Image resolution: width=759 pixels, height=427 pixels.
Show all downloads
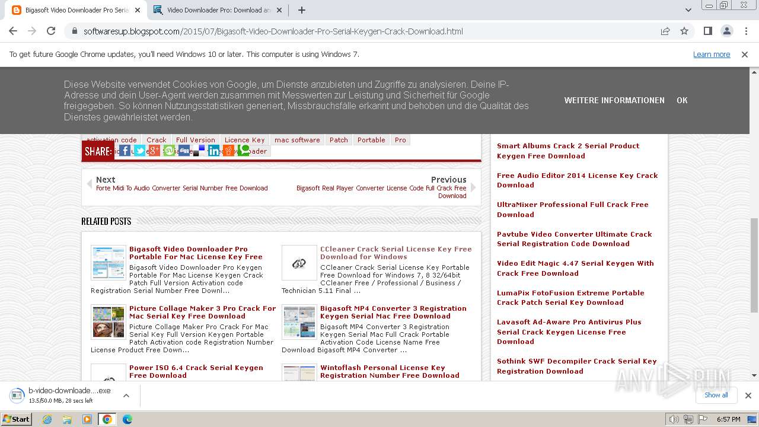716,395
